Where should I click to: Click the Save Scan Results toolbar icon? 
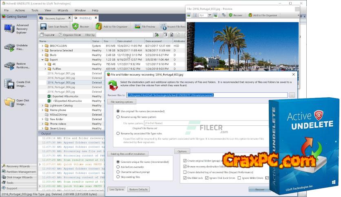pos(43,26)
